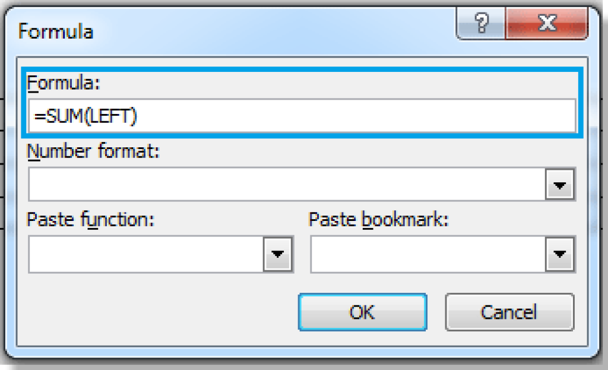Focus the Number format text box

pos(286,186)
